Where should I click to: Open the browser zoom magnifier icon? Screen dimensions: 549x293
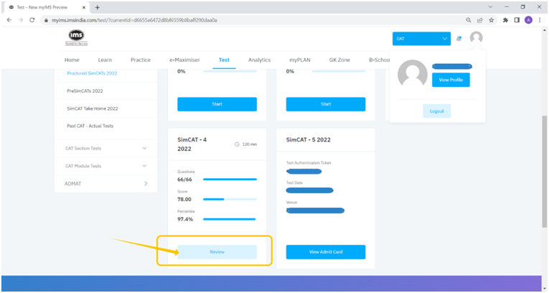tap(469, 20)
